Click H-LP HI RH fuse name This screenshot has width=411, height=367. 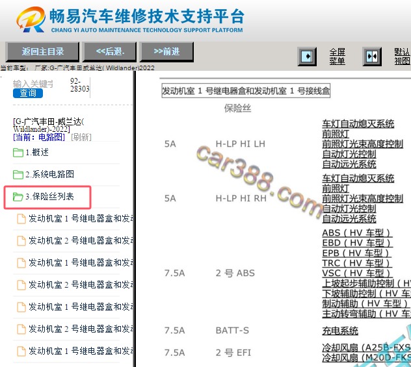point(241,198)
